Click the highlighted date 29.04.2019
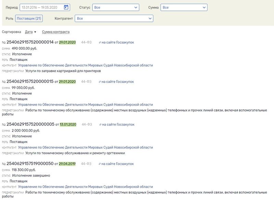The width and height of the screenshot is (274, 201). click(67, 164)
